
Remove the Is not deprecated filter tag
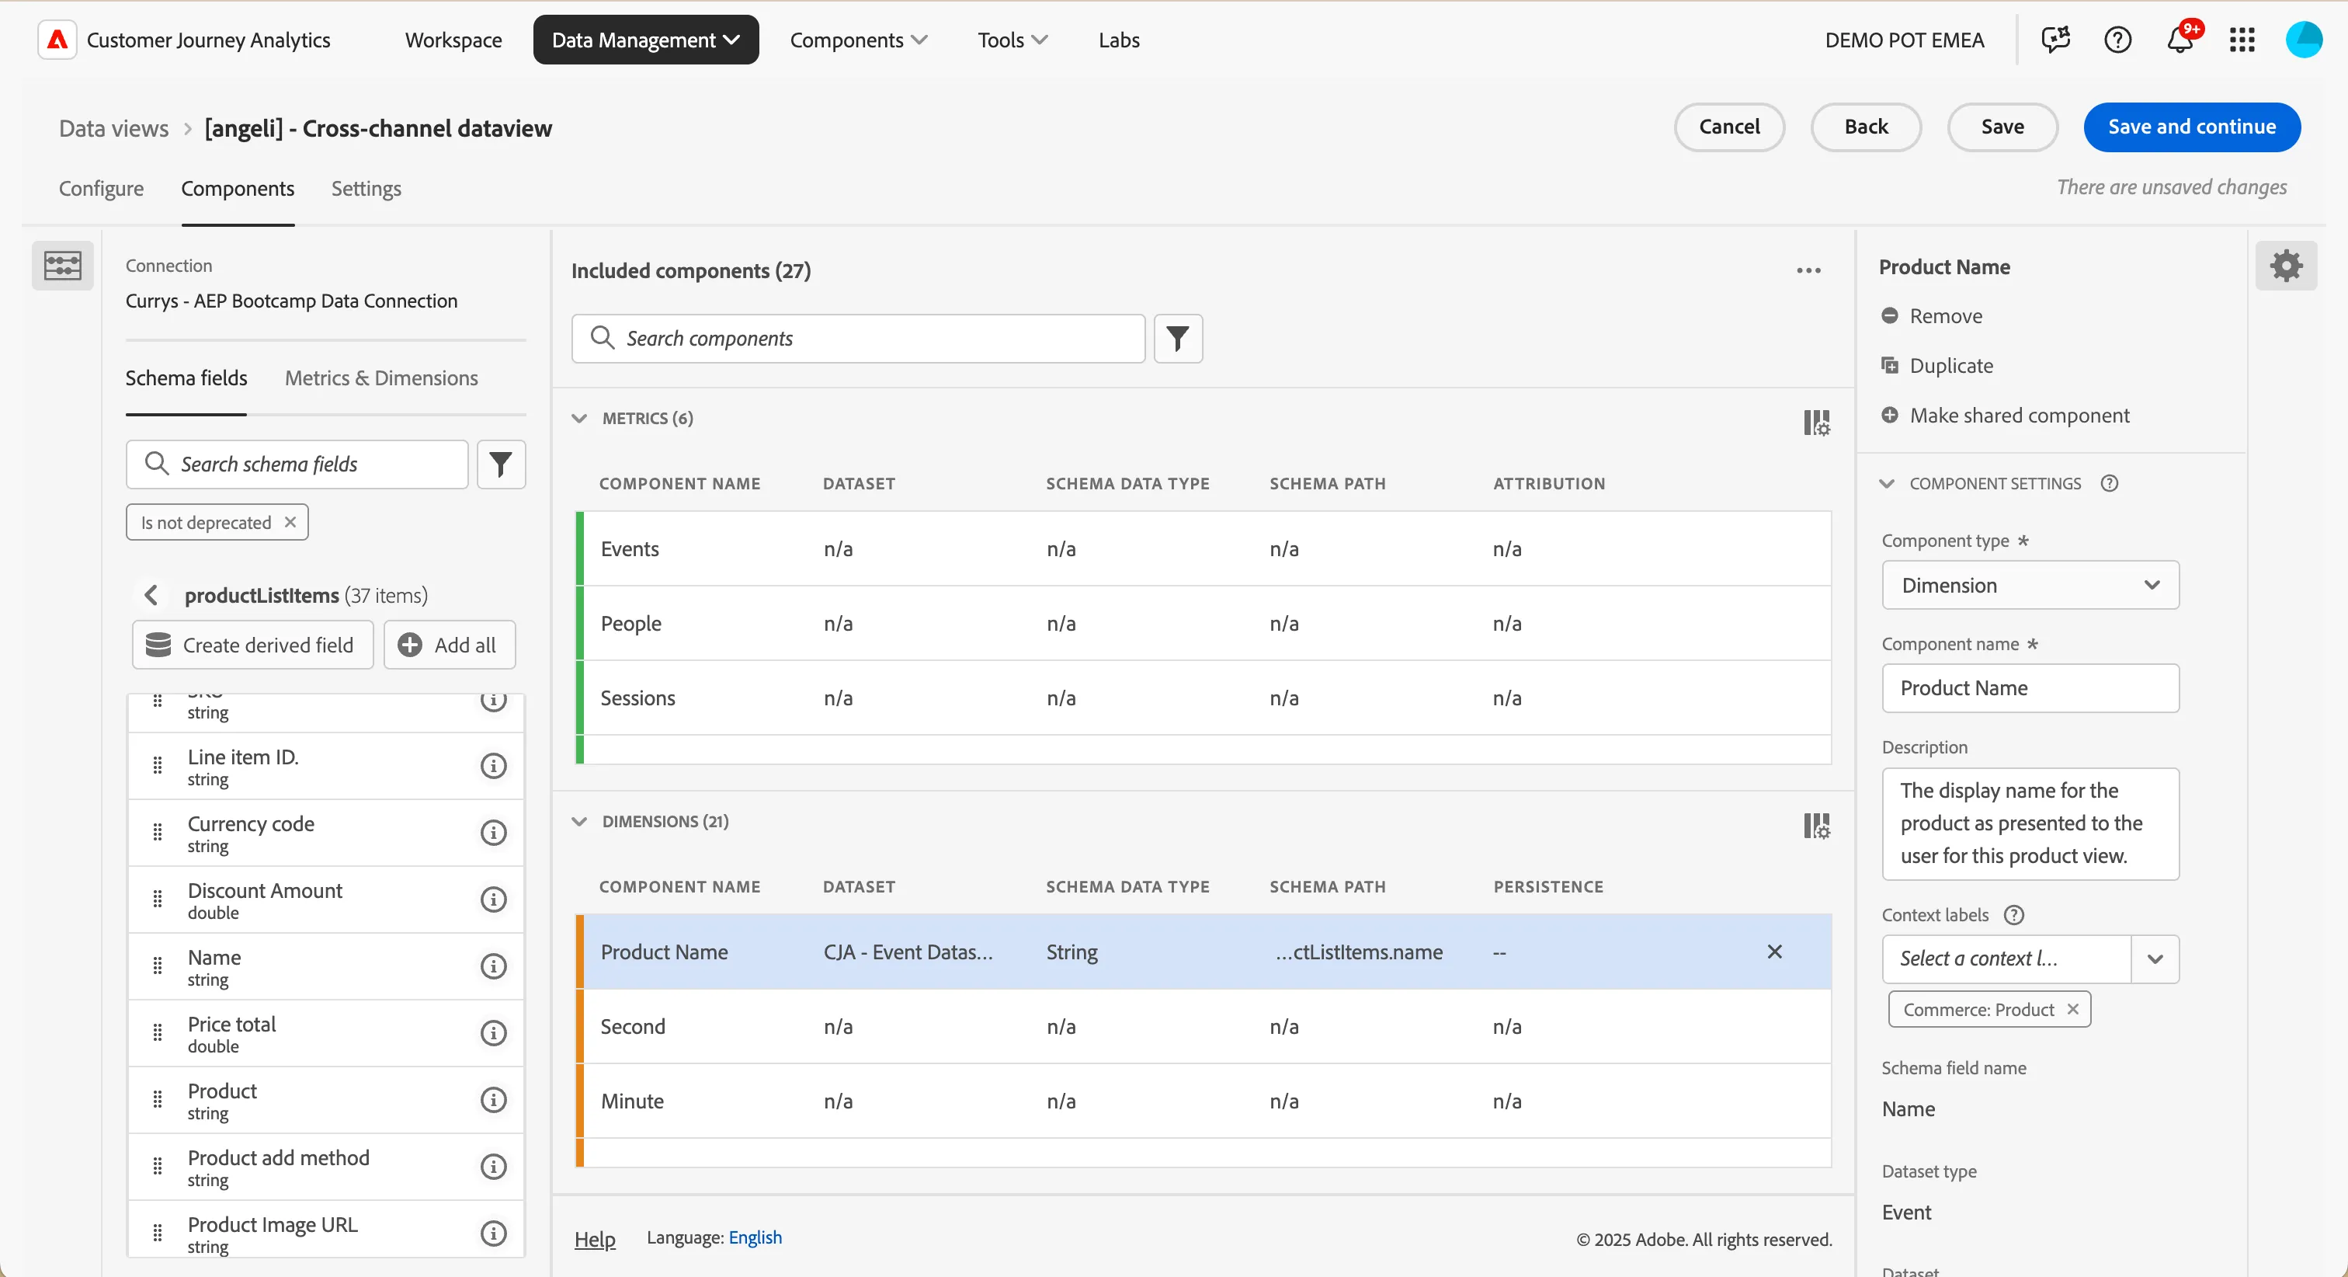click(290, 523)
